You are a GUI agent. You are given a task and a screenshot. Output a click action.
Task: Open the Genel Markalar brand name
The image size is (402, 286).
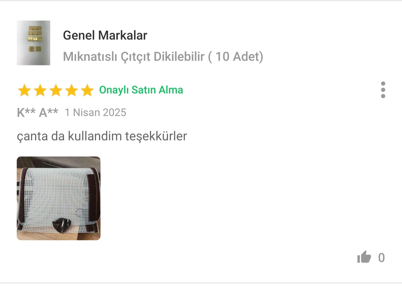[105, 35]
